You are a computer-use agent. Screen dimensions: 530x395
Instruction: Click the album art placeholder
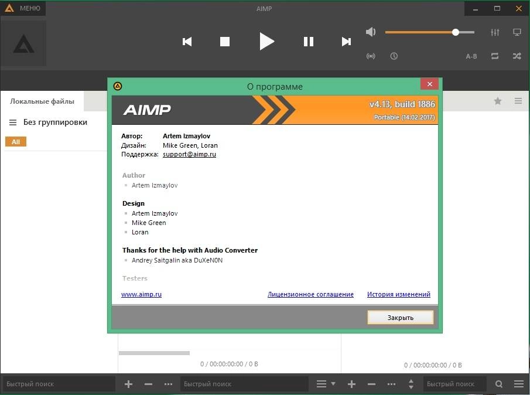pyautogui.click(x=23, y=43)
